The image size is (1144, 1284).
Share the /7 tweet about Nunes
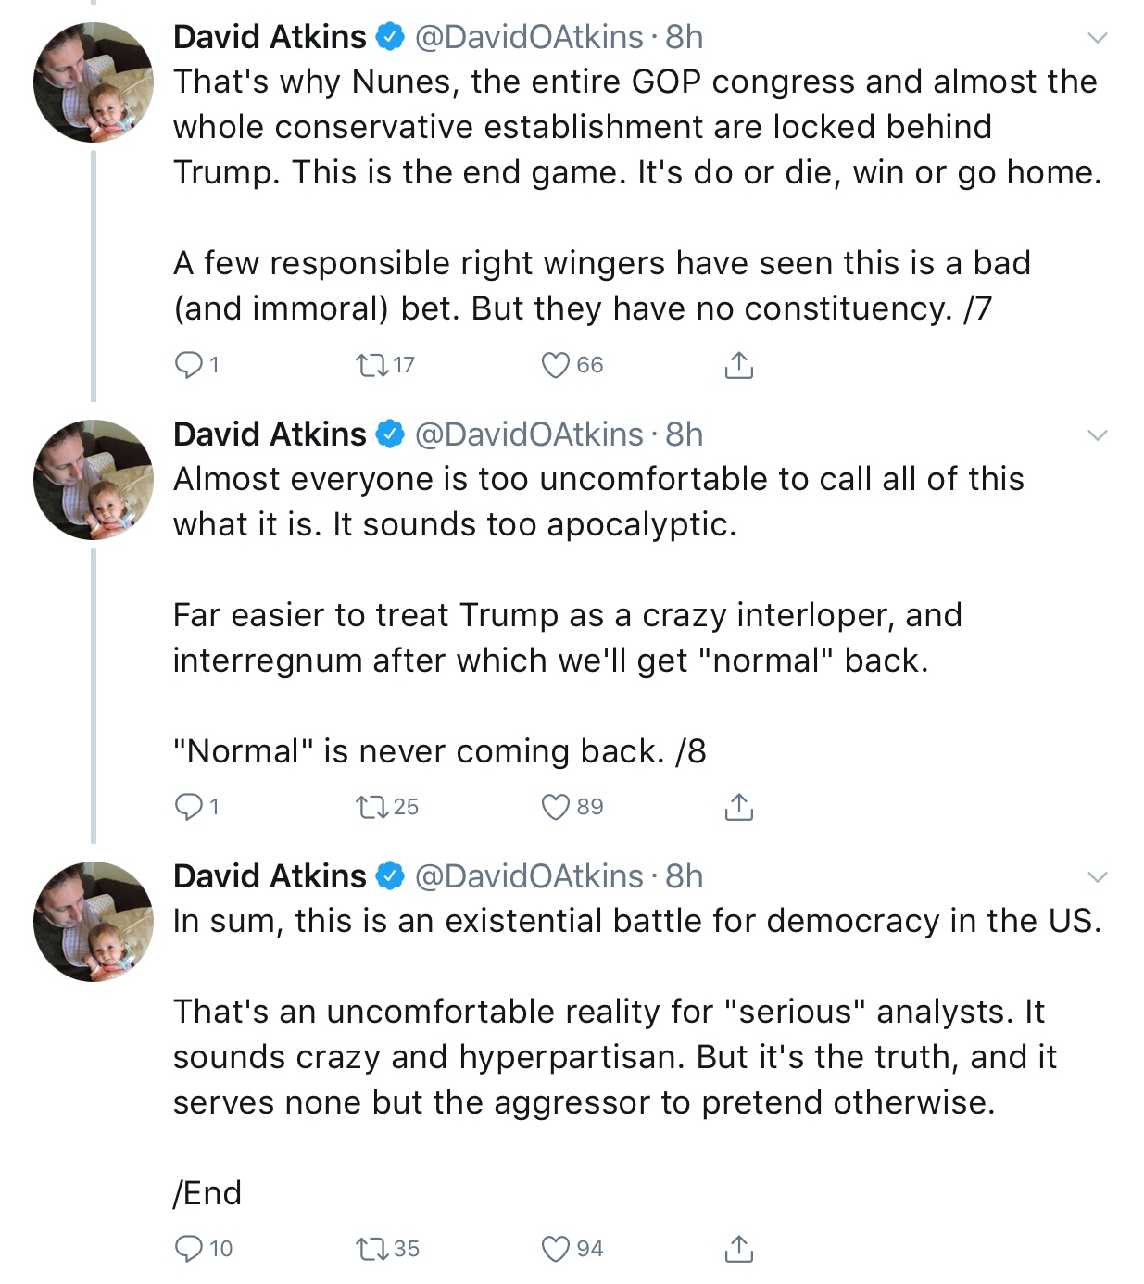(x=738, y=365)
